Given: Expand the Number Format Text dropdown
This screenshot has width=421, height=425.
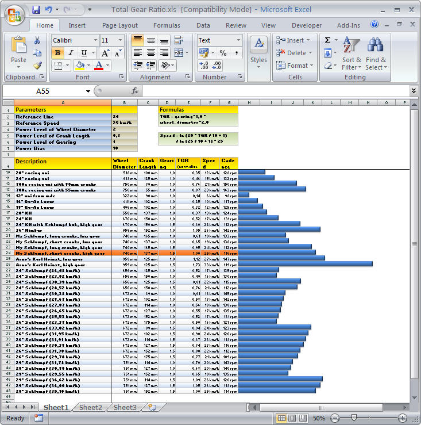Looking at the screenshot, I should click(238, 40).
